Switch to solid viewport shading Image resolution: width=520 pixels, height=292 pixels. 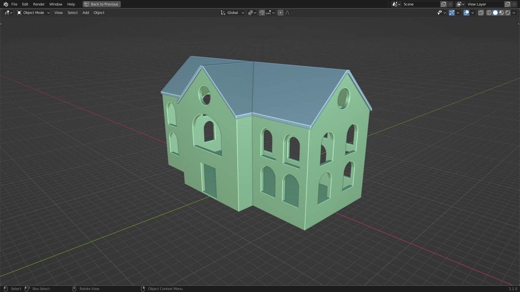495,13
